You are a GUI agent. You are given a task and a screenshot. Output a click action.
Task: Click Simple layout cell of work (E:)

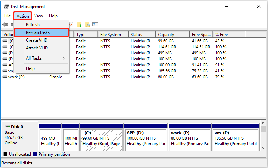pos(56,77)
